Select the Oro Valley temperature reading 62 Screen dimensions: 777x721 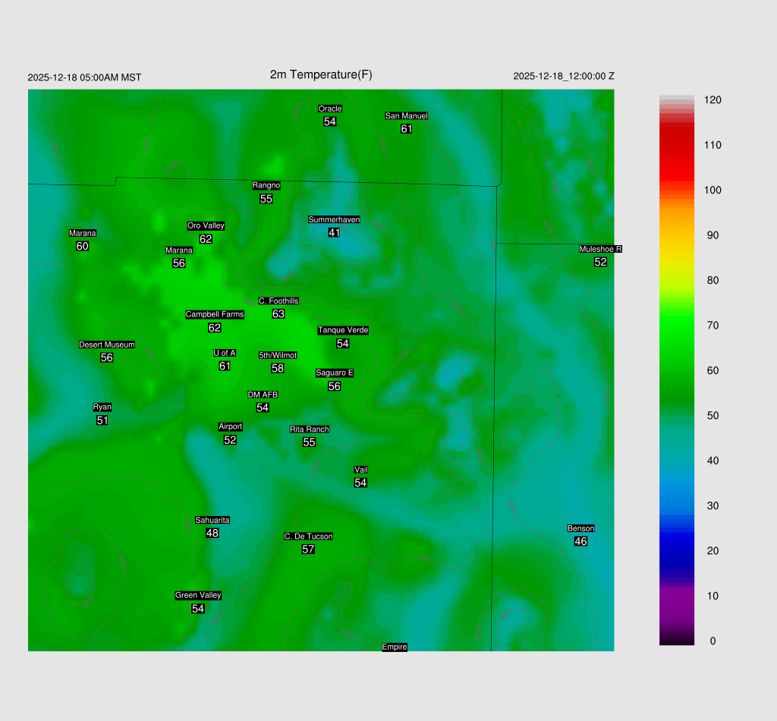(206, 239)
